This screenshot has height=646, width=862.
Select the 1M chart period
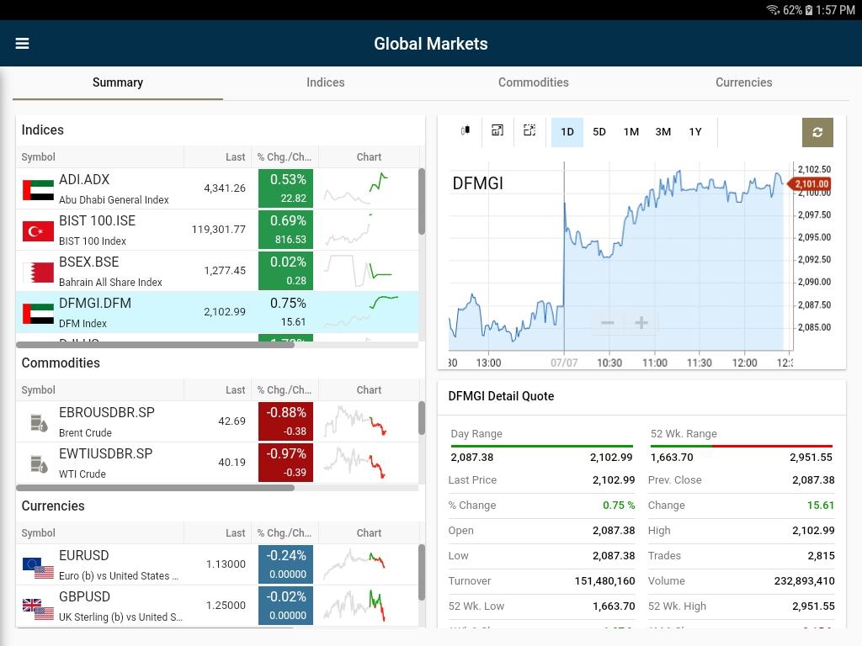pos(631,132)
